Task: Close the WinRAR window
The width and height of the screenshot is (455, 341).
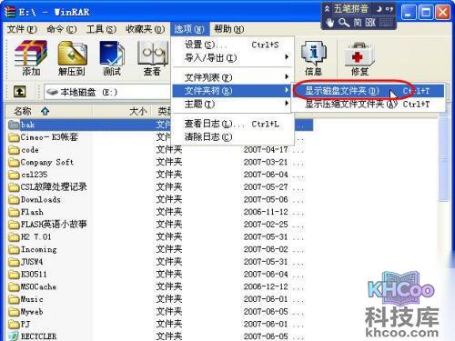Action: [442, 13]
